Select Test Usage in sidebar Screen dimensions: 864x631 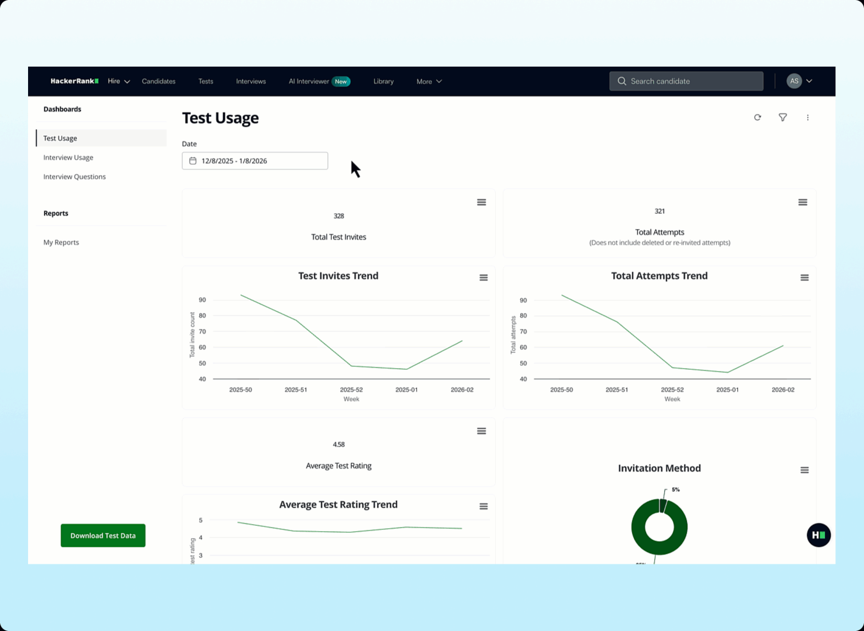[x=101, y=138]
